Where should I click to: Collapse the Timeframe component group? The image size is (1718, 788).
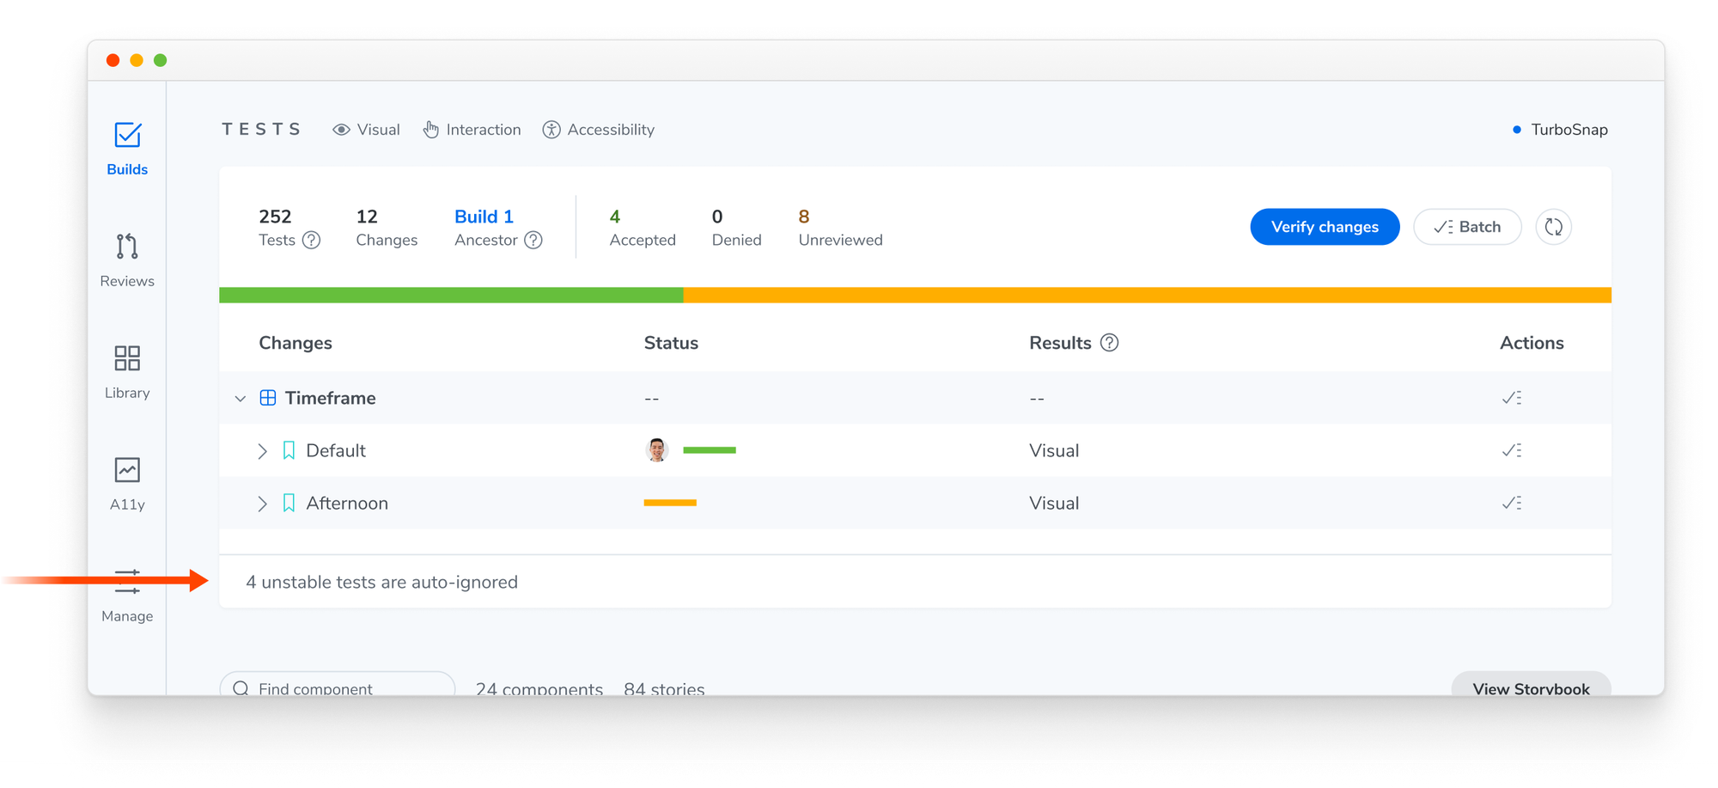[241, 399]
